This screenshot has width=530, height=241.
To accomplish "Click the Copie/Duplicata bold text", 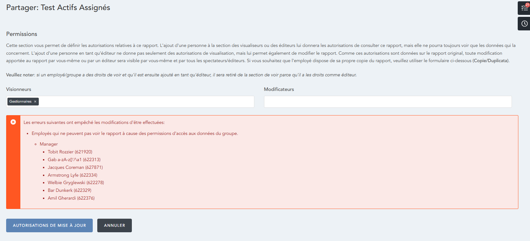I will point(491,61).
